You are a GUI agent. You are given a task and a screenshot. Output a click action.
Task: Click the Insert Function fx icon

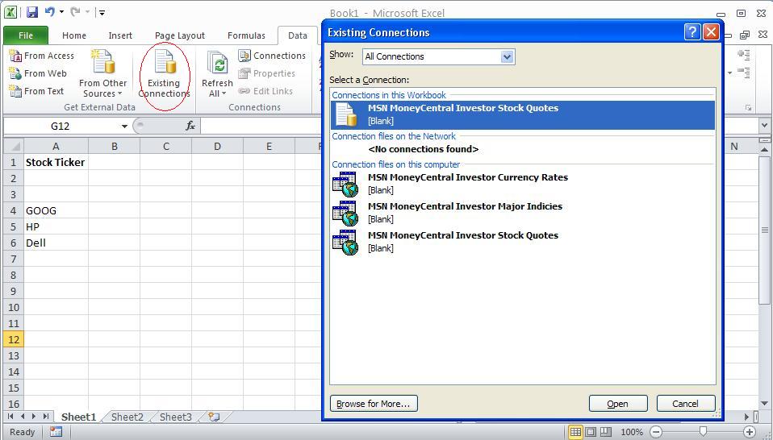tap(190, 126)
